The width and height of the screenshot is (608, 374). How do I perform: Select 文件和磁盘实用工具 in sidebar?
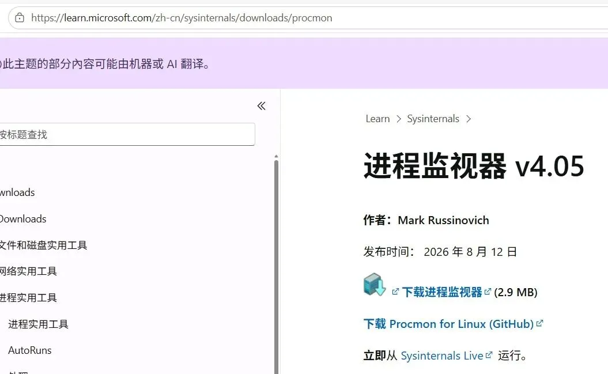43,245
